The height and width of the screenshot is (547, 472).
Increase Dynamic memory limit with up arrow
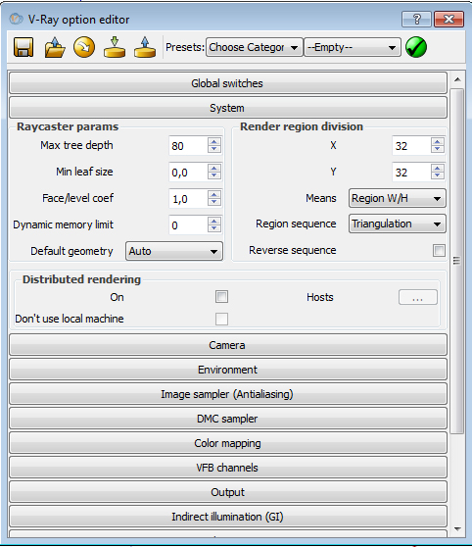[x=214, y=221]
